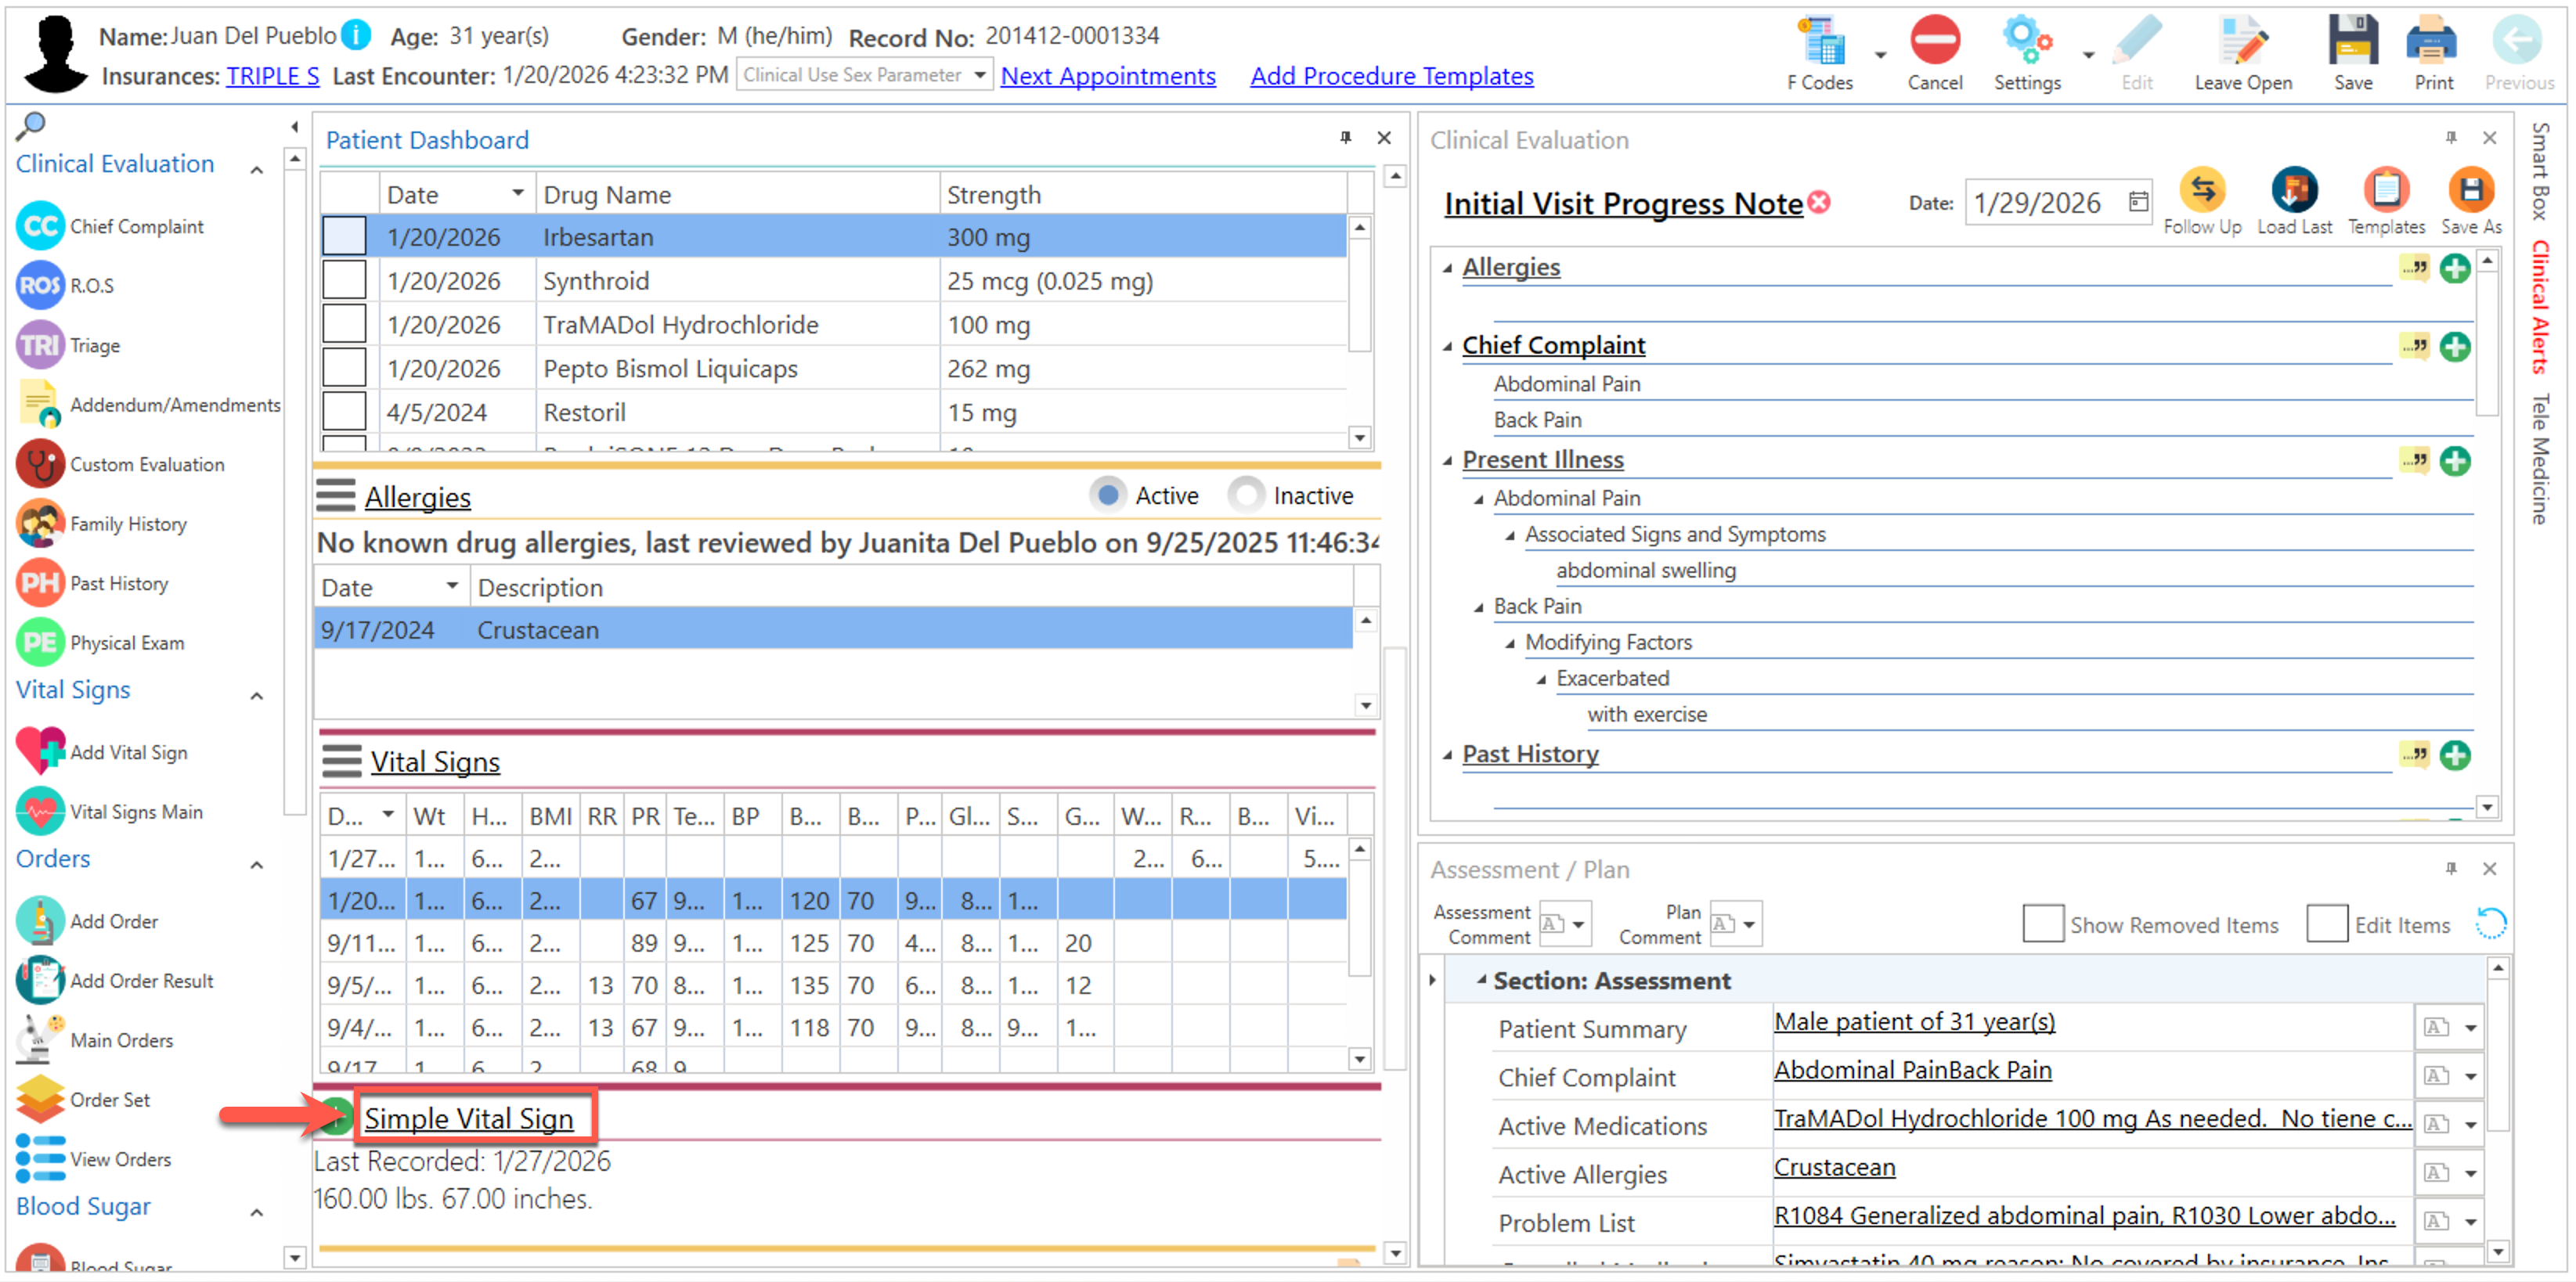Screen dimensions: 2576x1282
Task: Open the Clinical Alerts side tab
Action: point(2540,307)
